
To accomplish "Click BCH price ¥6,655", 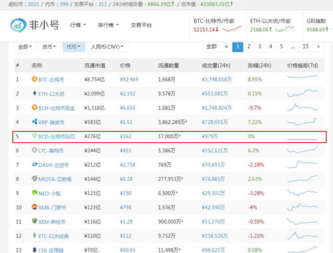I will pyautogui.click(x=127, y=108).
